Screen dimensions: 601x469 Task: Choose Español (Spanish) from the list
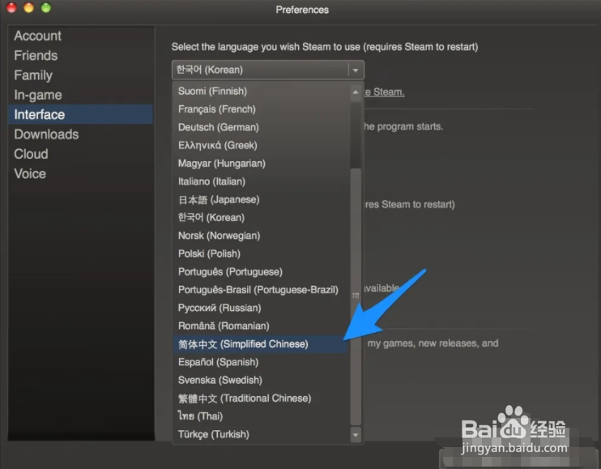(261, 362)
